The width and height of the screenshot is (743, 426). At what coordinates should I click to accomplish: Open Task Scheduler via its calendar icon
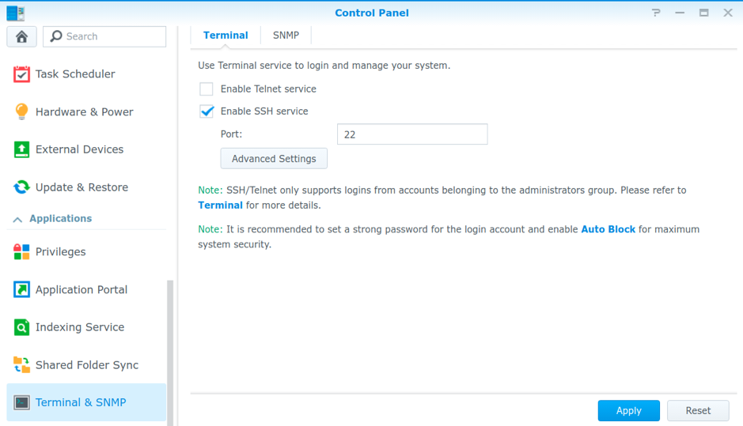(21, 74)
